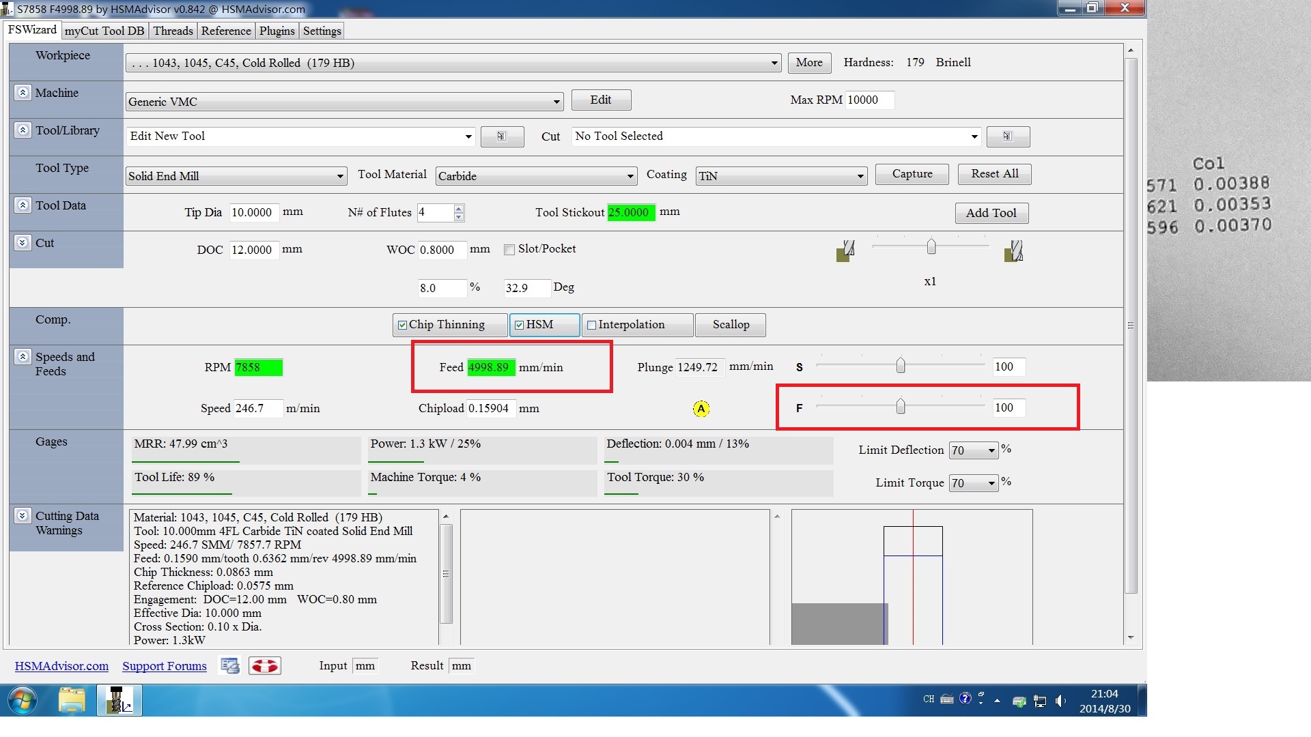The image size is (1311, 737).
Task: Enable the Slot/Pocket checkbox
Action: [x=509, y=250]
